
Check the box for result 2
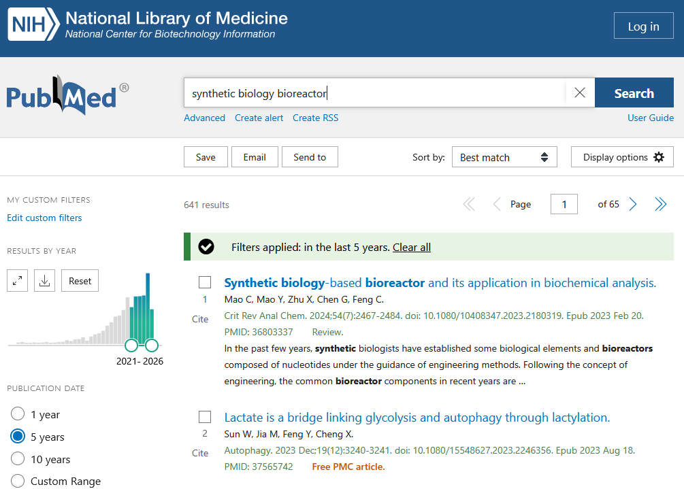pos(205,417)
